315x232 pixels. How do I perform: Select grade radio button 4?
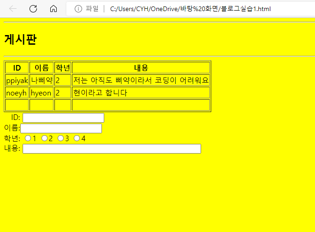pyautogui.click(x=77, y=138)
